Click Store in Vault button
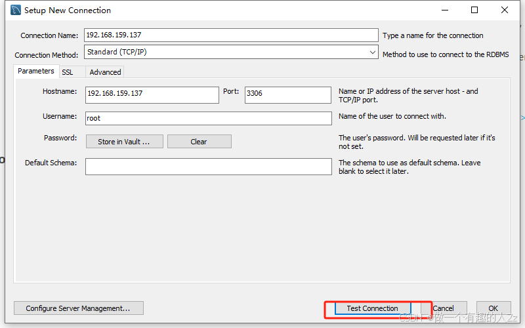 (x=125, y=142)
